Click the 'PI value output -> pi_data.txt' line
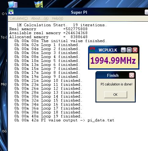148x151 pixels. tap(64, 120)
